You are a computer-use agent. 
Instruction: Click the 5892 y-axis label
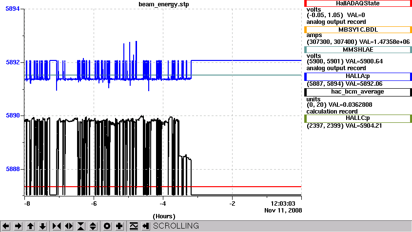point(13,62)
